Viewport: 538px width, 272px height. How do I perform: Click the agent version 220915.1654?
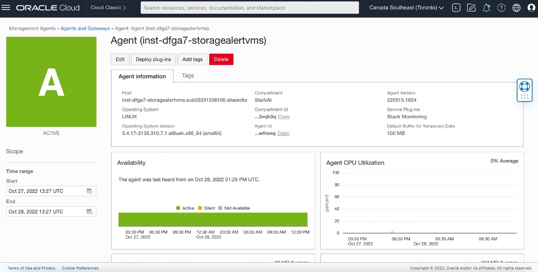402,100
